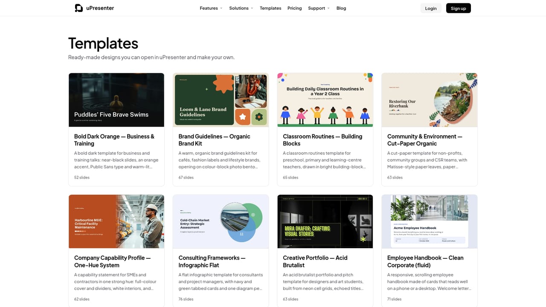Open Restoring Our Riverbank thumbnail

430,100
